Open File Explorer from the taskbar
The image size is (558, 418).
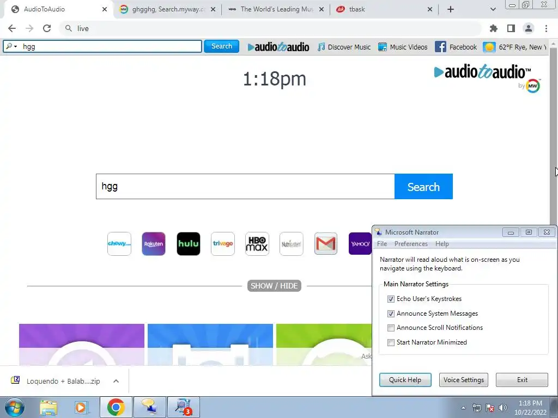click(48, 407)
